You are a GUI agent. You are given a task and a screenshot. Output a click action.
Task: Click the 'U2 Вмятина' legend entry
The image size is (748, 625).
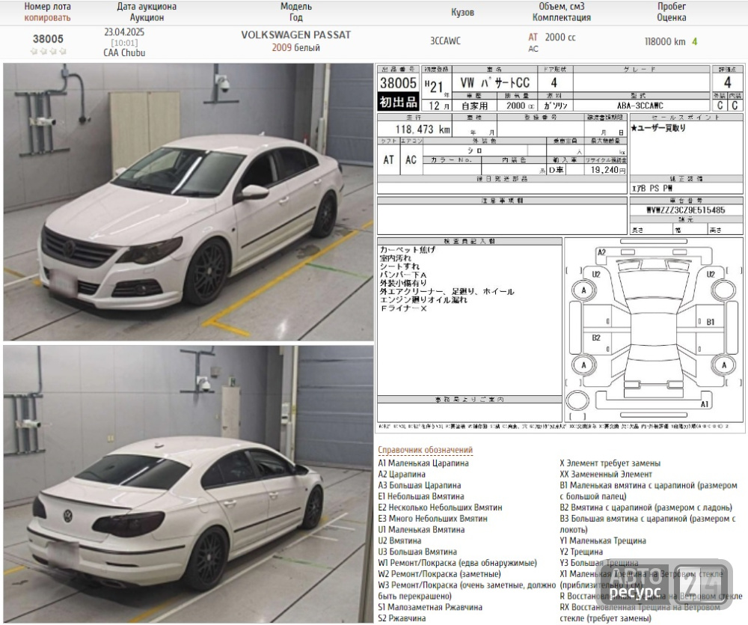click(x=399, y=540)
